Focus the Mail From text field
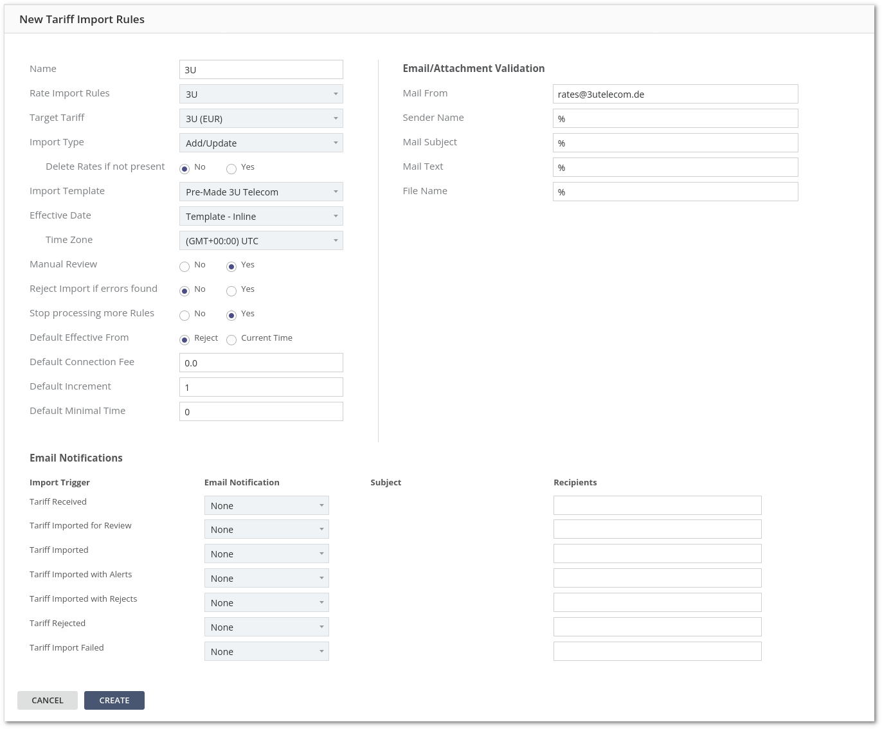Image resolution: width=882 pixels, height=729 pixels. tap(675, 94)
